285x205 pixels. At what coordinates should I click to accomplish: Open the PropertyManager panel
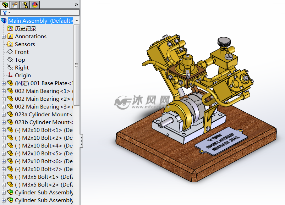14,5
